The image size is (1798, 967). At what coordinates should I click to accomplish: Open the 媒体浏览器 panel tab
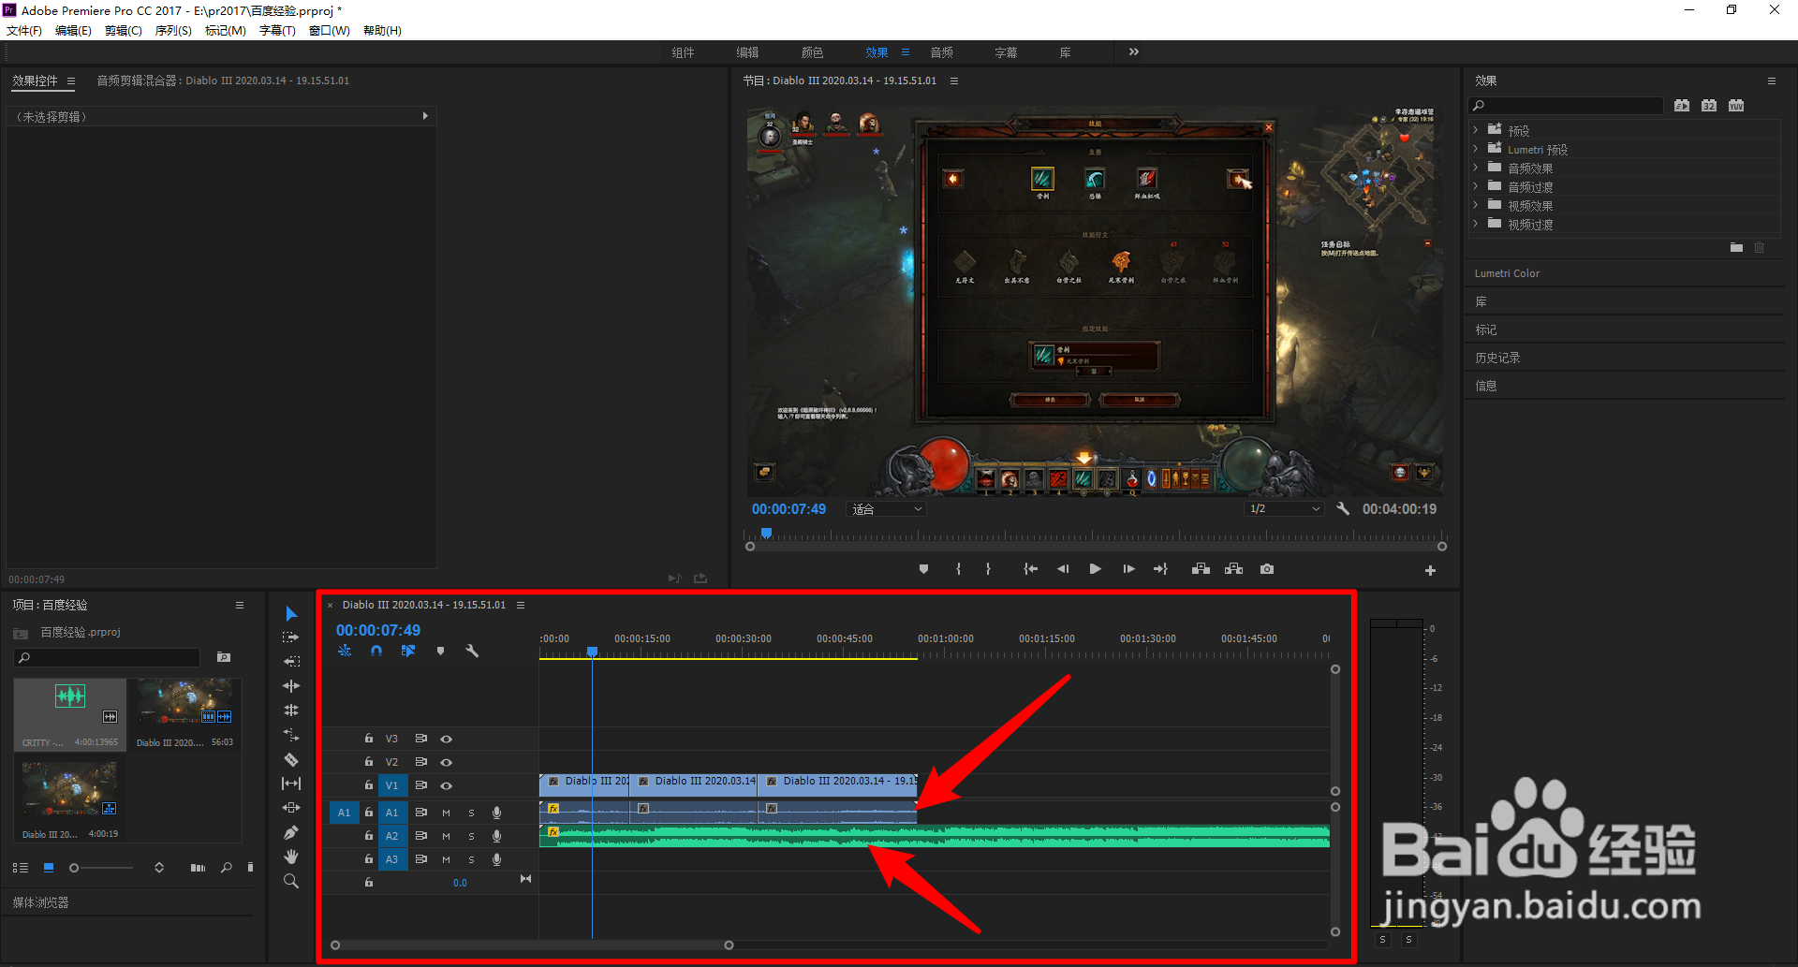[41, 902]
